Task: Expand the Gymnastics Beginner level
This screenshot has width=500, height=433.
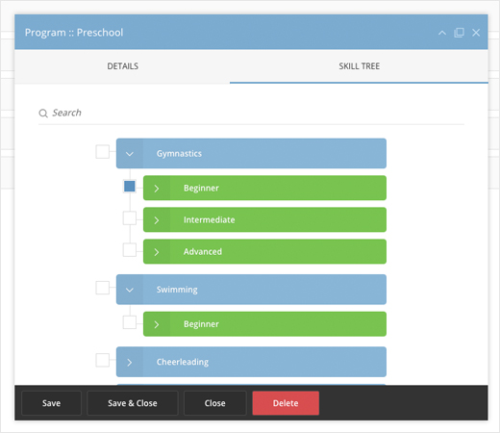Action: coord(157,189)
